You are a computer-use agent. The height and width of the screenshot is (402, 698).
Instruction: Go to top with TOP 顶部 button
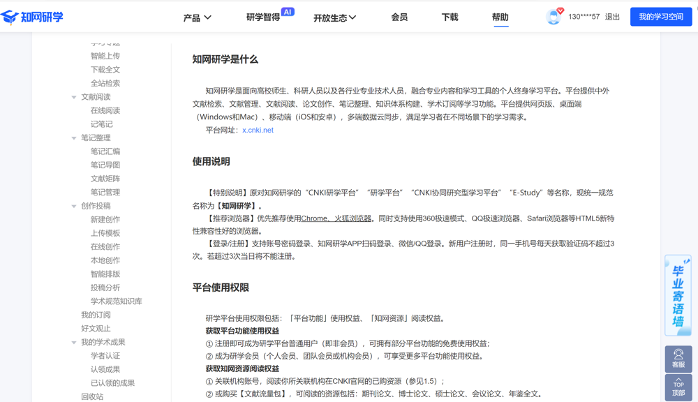pos(678,388)
